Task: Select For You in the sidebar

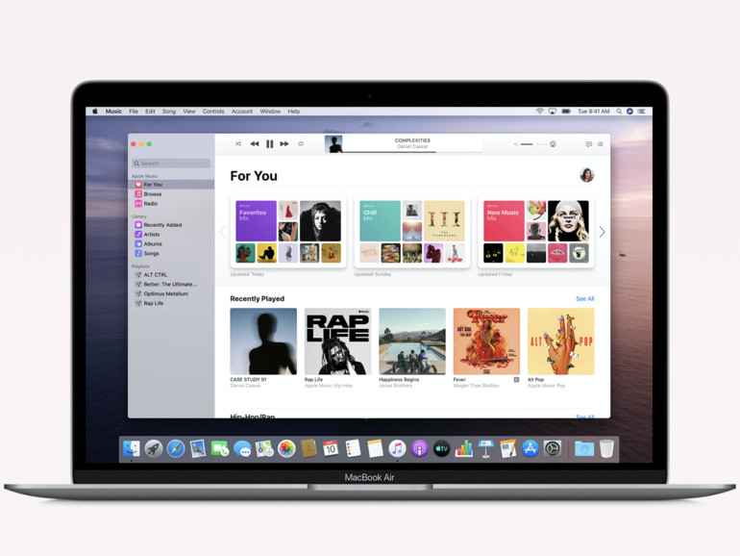Action: pos(171,185)
